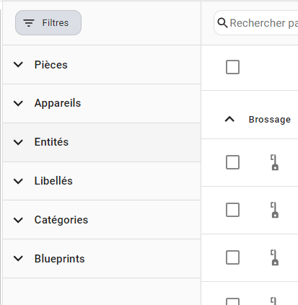Click the magnifying glass search icon
The image size is (298, 305).
point(222,23)
